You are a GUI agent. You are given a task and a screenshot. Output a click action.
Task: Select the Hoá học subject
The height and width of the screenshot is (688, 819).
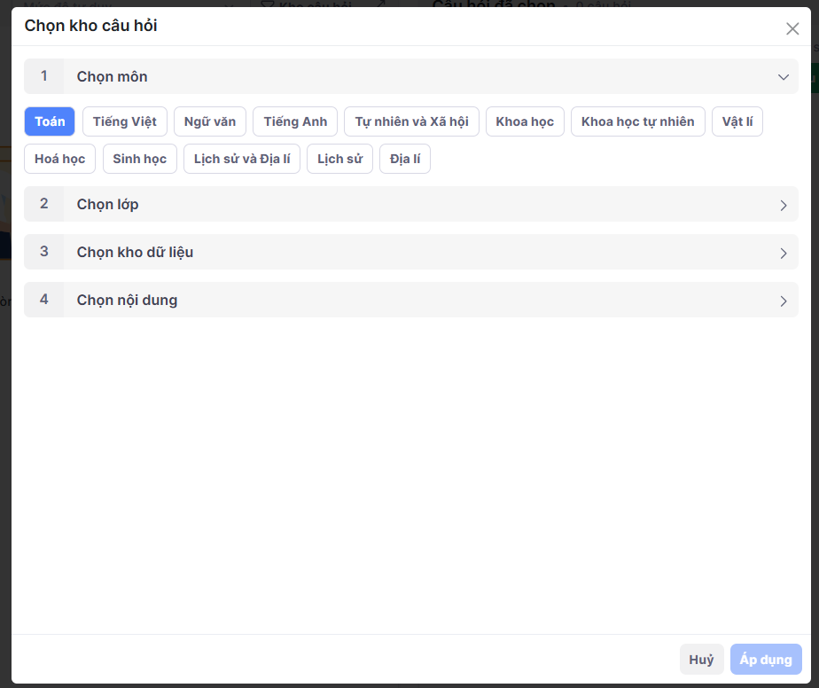[x=59, y=159]
